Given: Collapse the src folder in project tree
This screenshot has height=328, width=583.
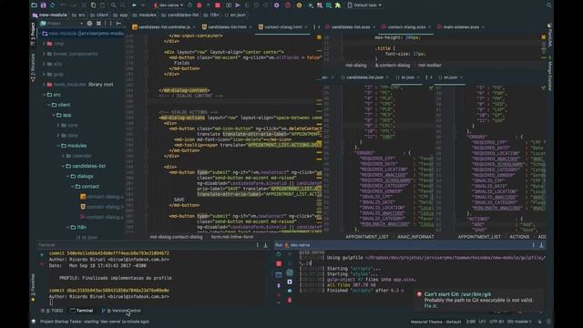Looking at the screenshot, I should (x=44, y=95).
